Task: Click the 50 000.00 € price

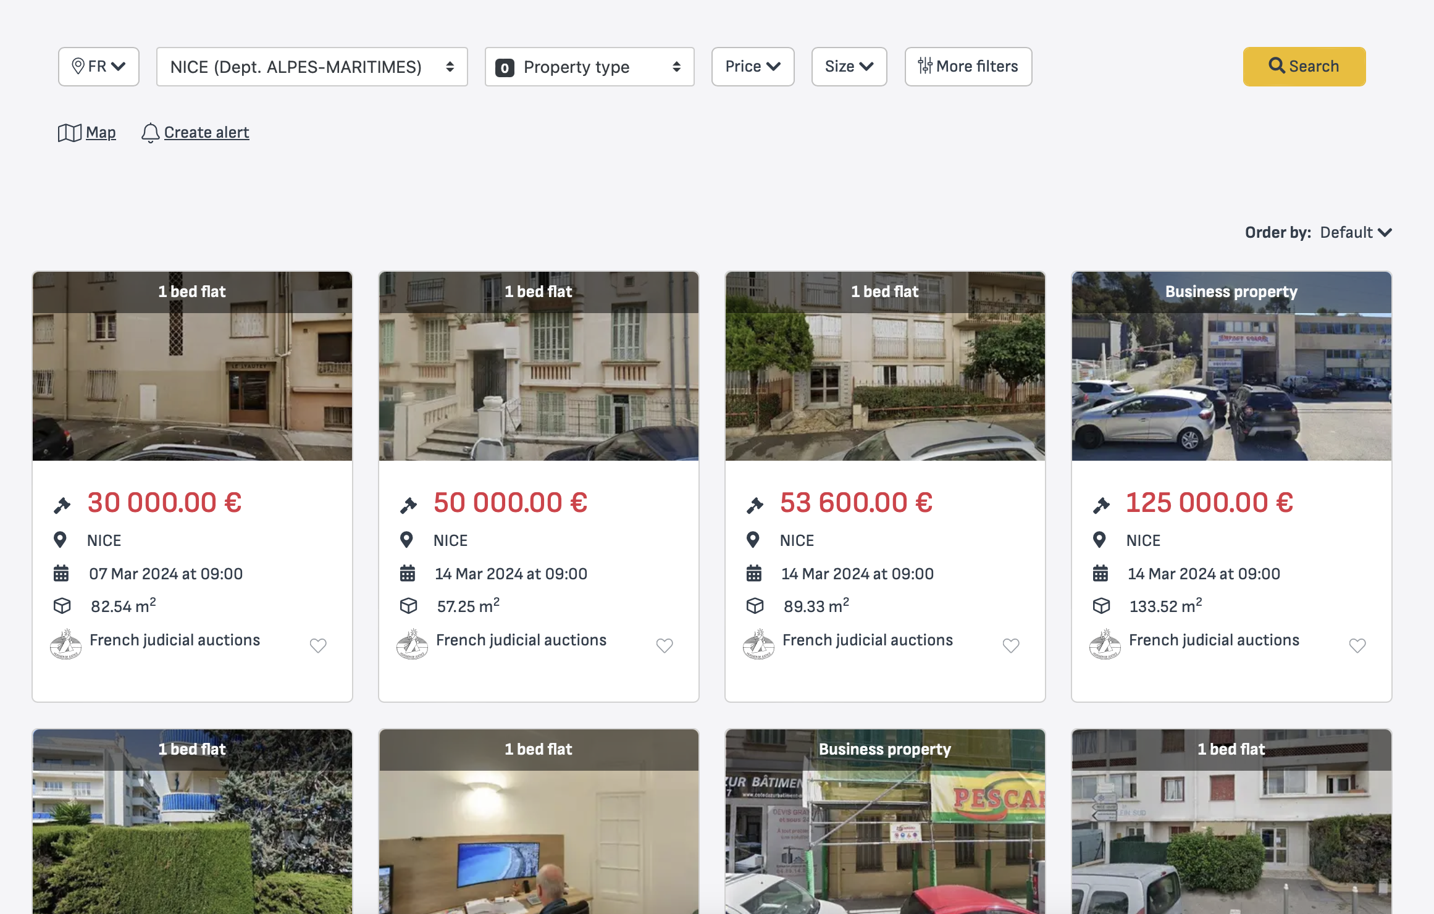Action: pos(511,503)
